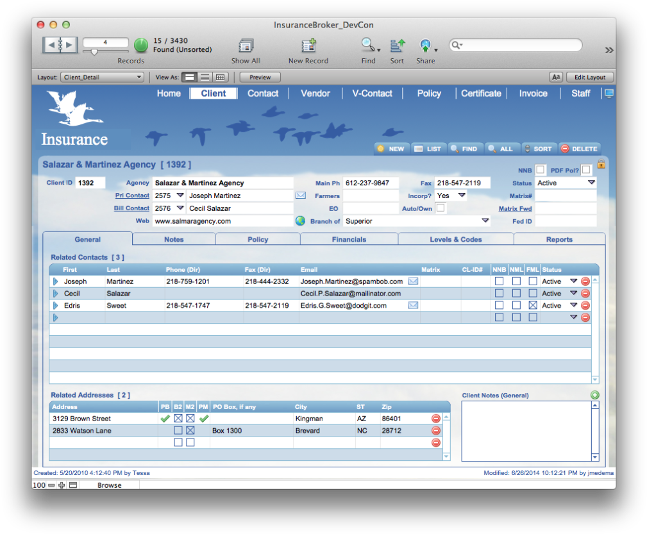Screen dimensions: 647x534
Task: Navigate to the Invoice section
Action: 533,94
